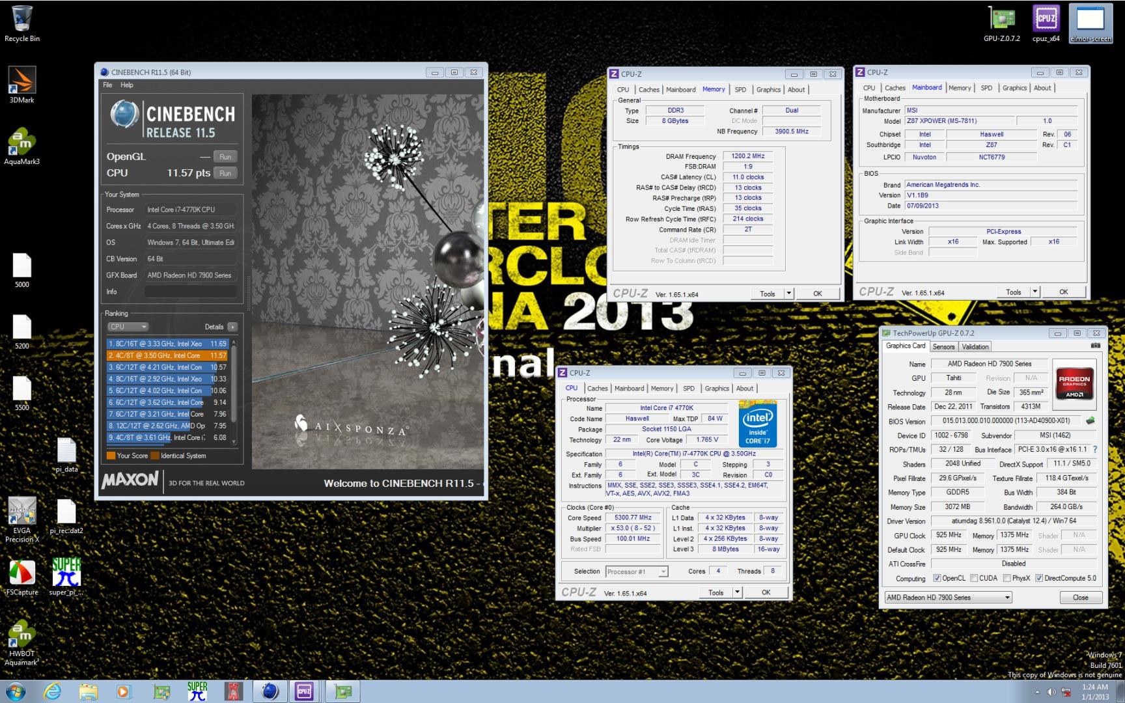
Task: Open Graphics tab in CPU-Z Mainboard window
Action: click(x=1014, y=88)
